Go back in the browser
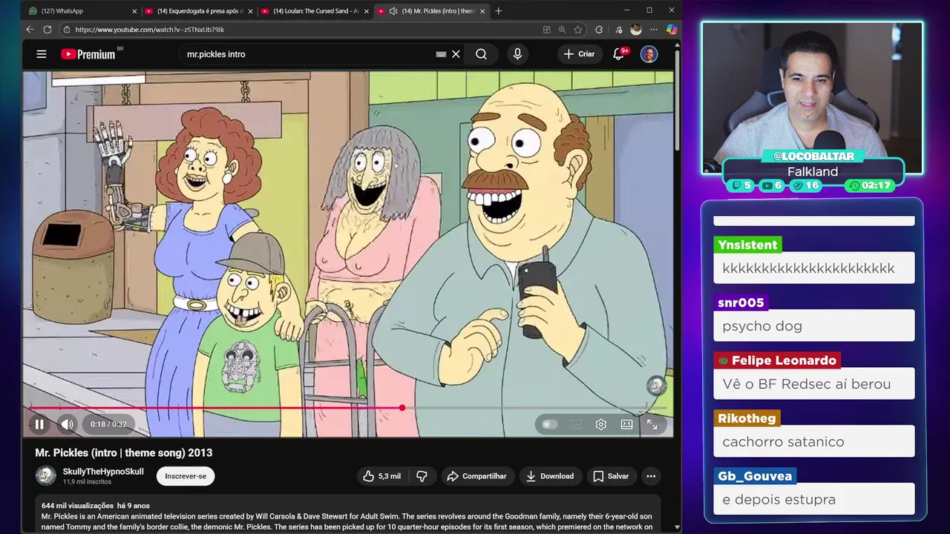 (x=30, y=30)
